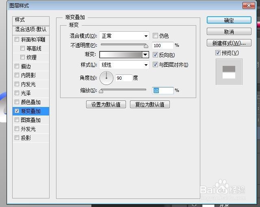Click the 缩放 value field showing 10
The image size is (260, 207).
(x=162, y=91)
